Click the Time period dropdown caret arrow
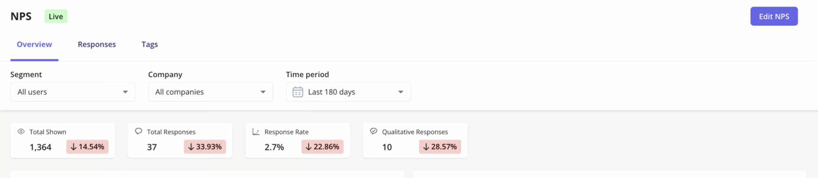Image resolution: width=818 pixels, height=178 pixels. tap(401, 92)
